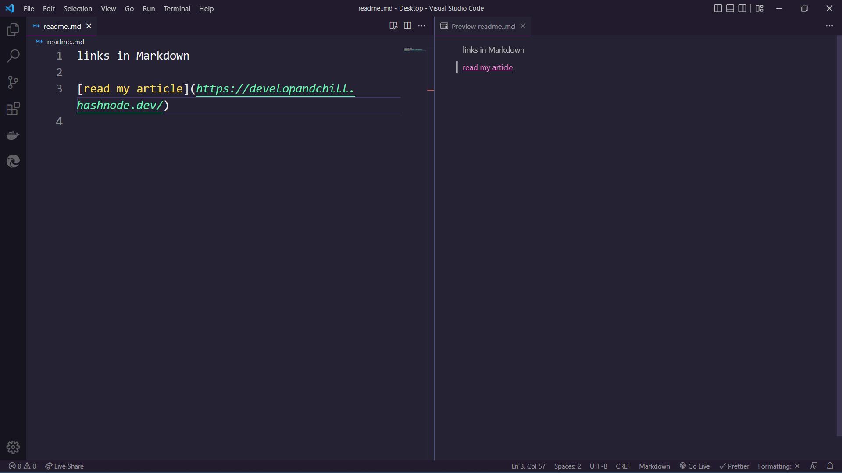
Task: Click line number 1 in gutter
Action: coord(59,56)
